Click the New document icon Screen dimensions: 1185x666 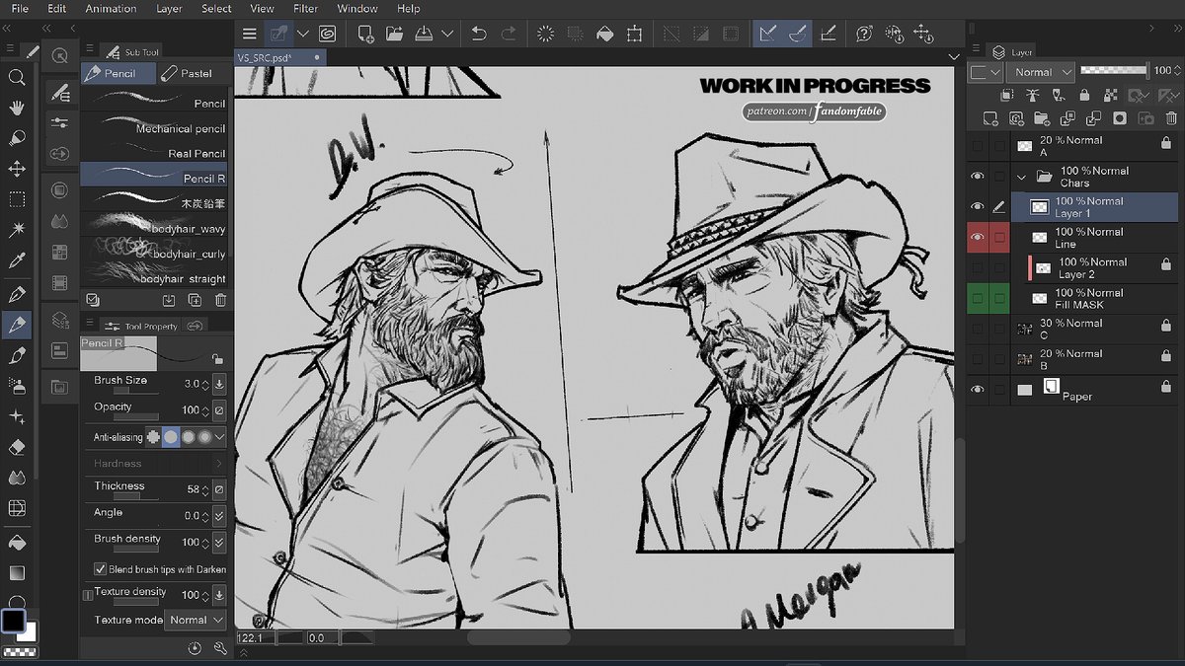click(366, 34)
